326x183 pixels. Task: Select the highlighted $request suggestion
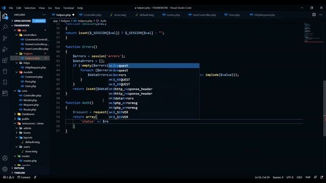(154, 66)
